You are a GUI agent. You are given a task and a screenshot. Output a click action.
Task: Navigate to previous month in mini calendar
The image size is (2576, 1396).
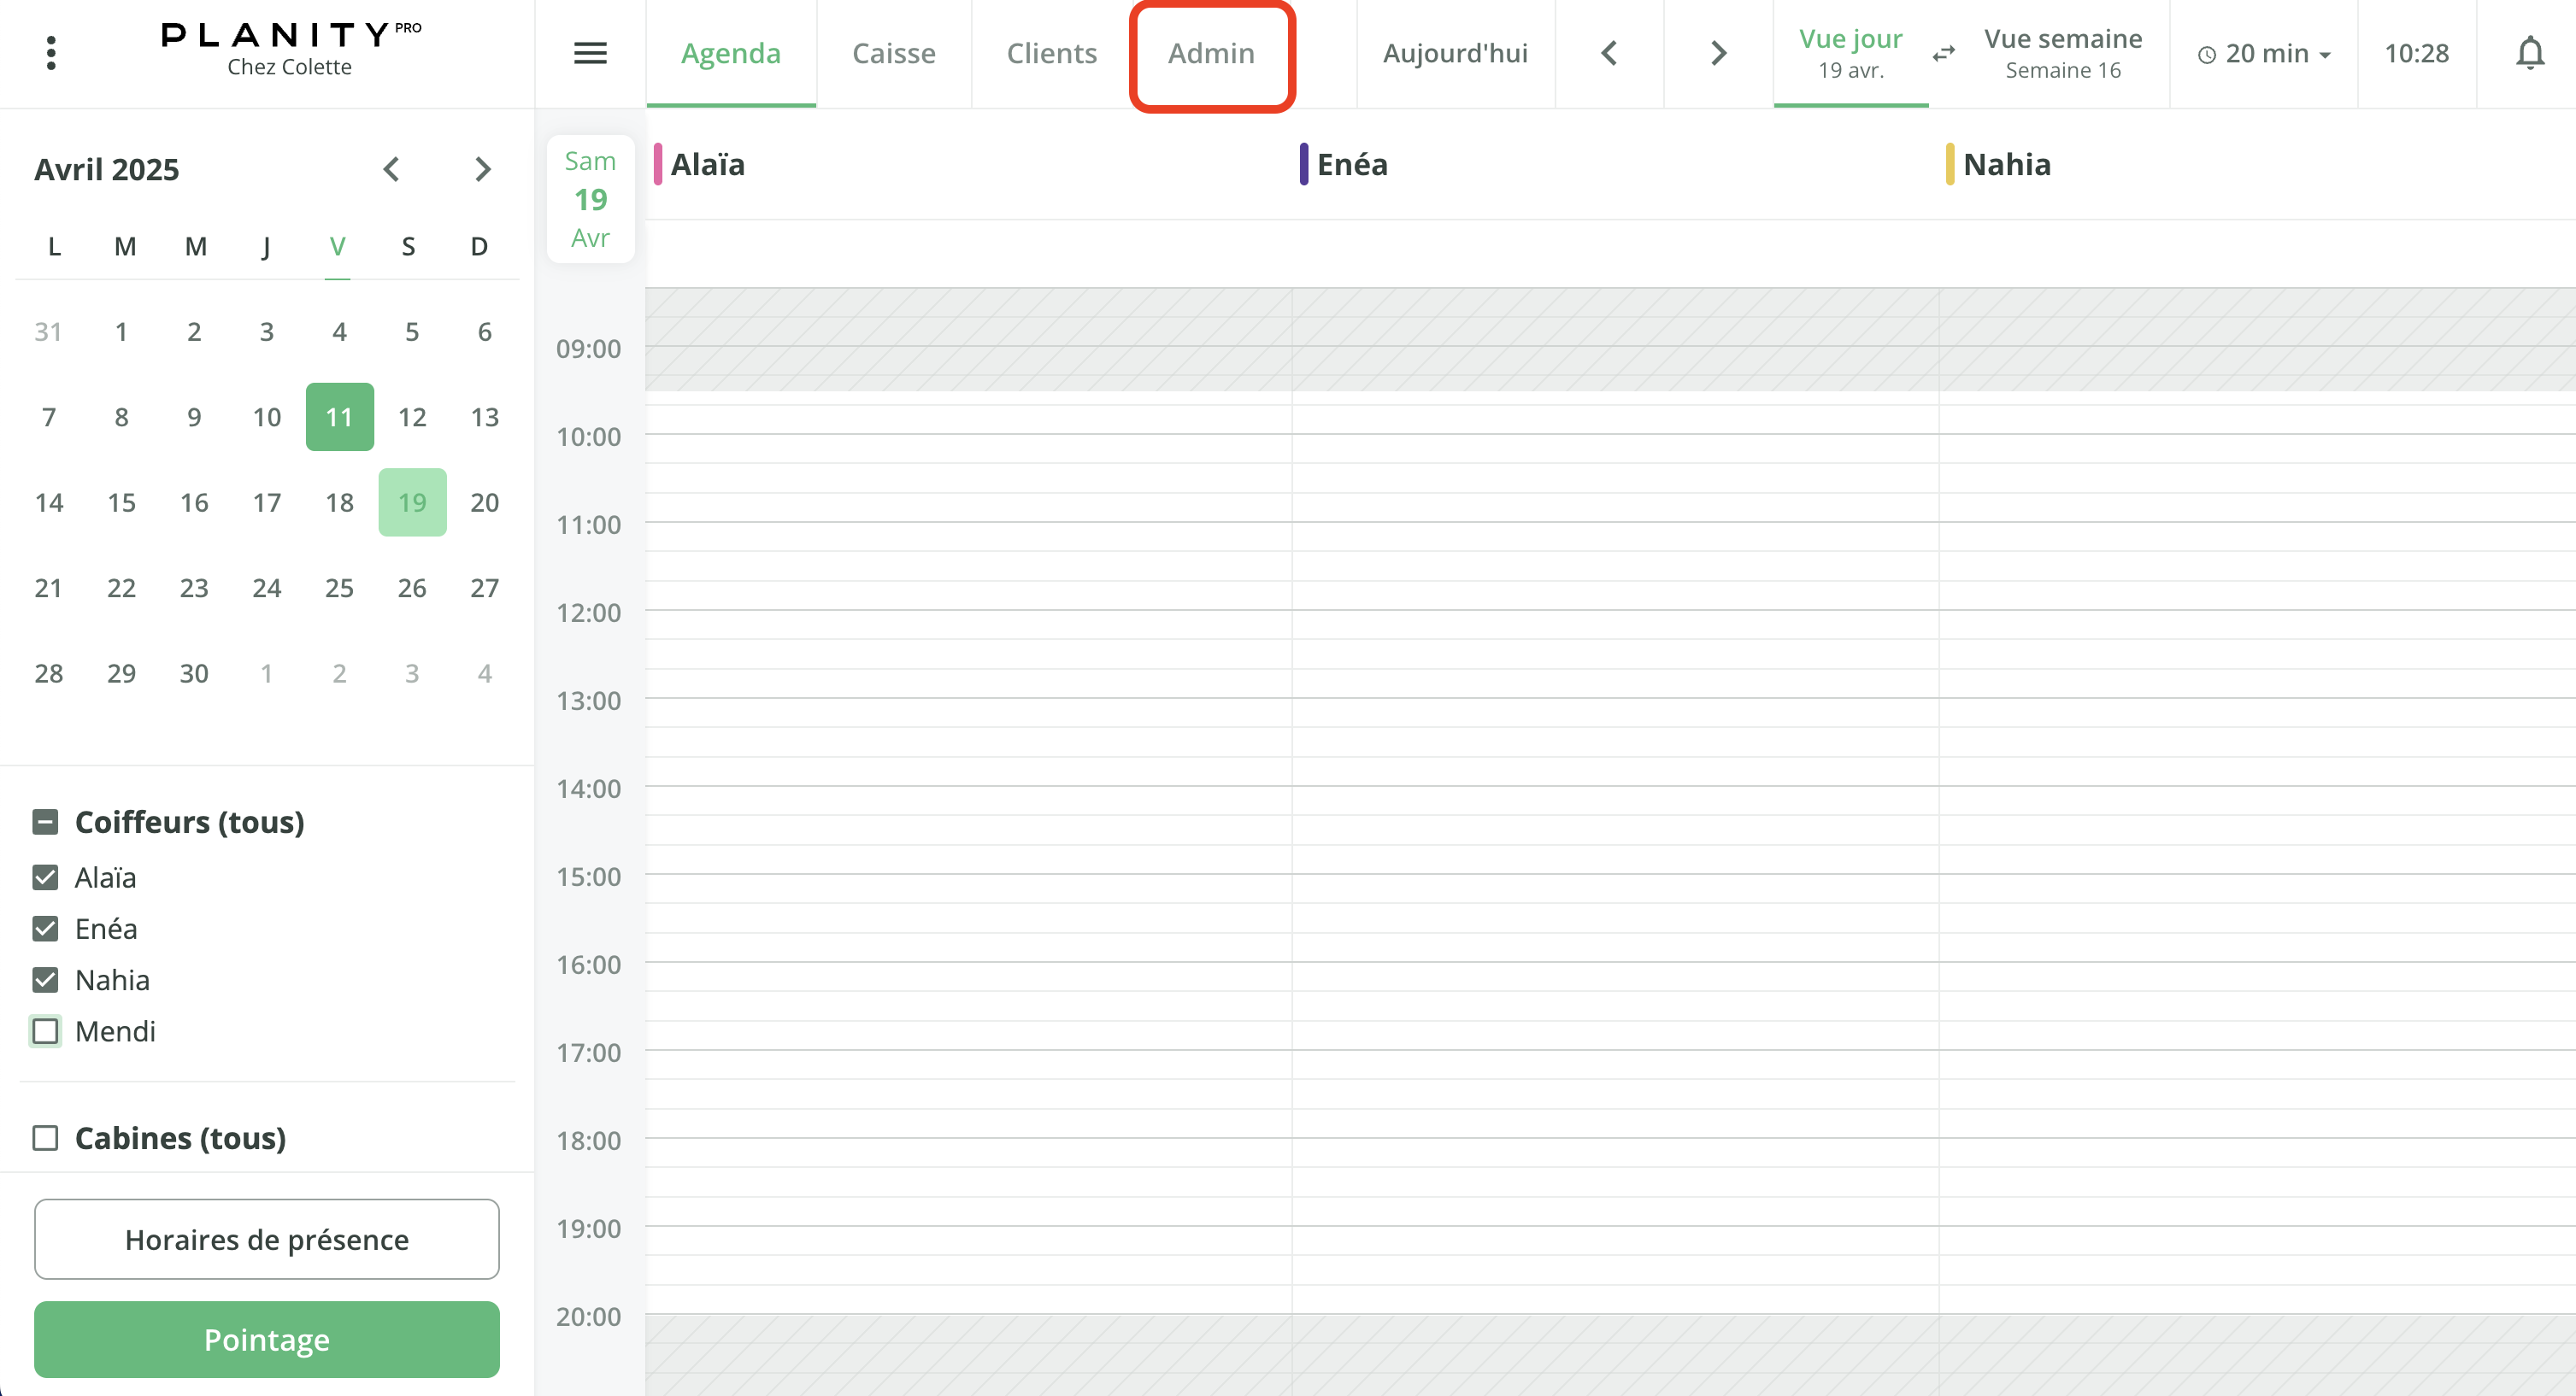click(x=392, y=169)
